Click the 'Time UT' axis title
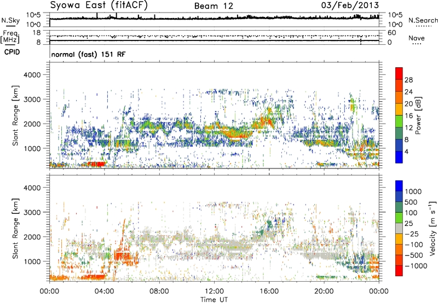The image size is (438, 303). coord(214,300)
